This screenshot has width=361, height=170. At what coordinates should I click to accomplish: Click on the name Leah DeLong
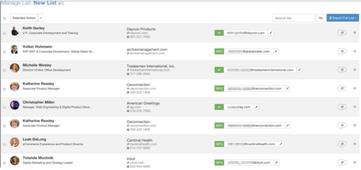(35, 139)
